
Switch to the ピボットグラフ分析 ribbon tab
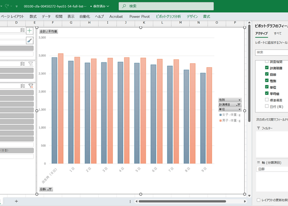(168, 17)
